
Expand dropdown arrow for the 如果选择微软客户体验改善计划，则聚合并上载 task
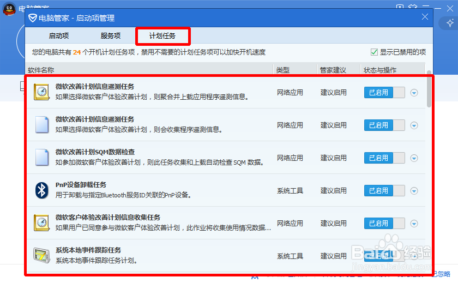click(x=414, y=93)
